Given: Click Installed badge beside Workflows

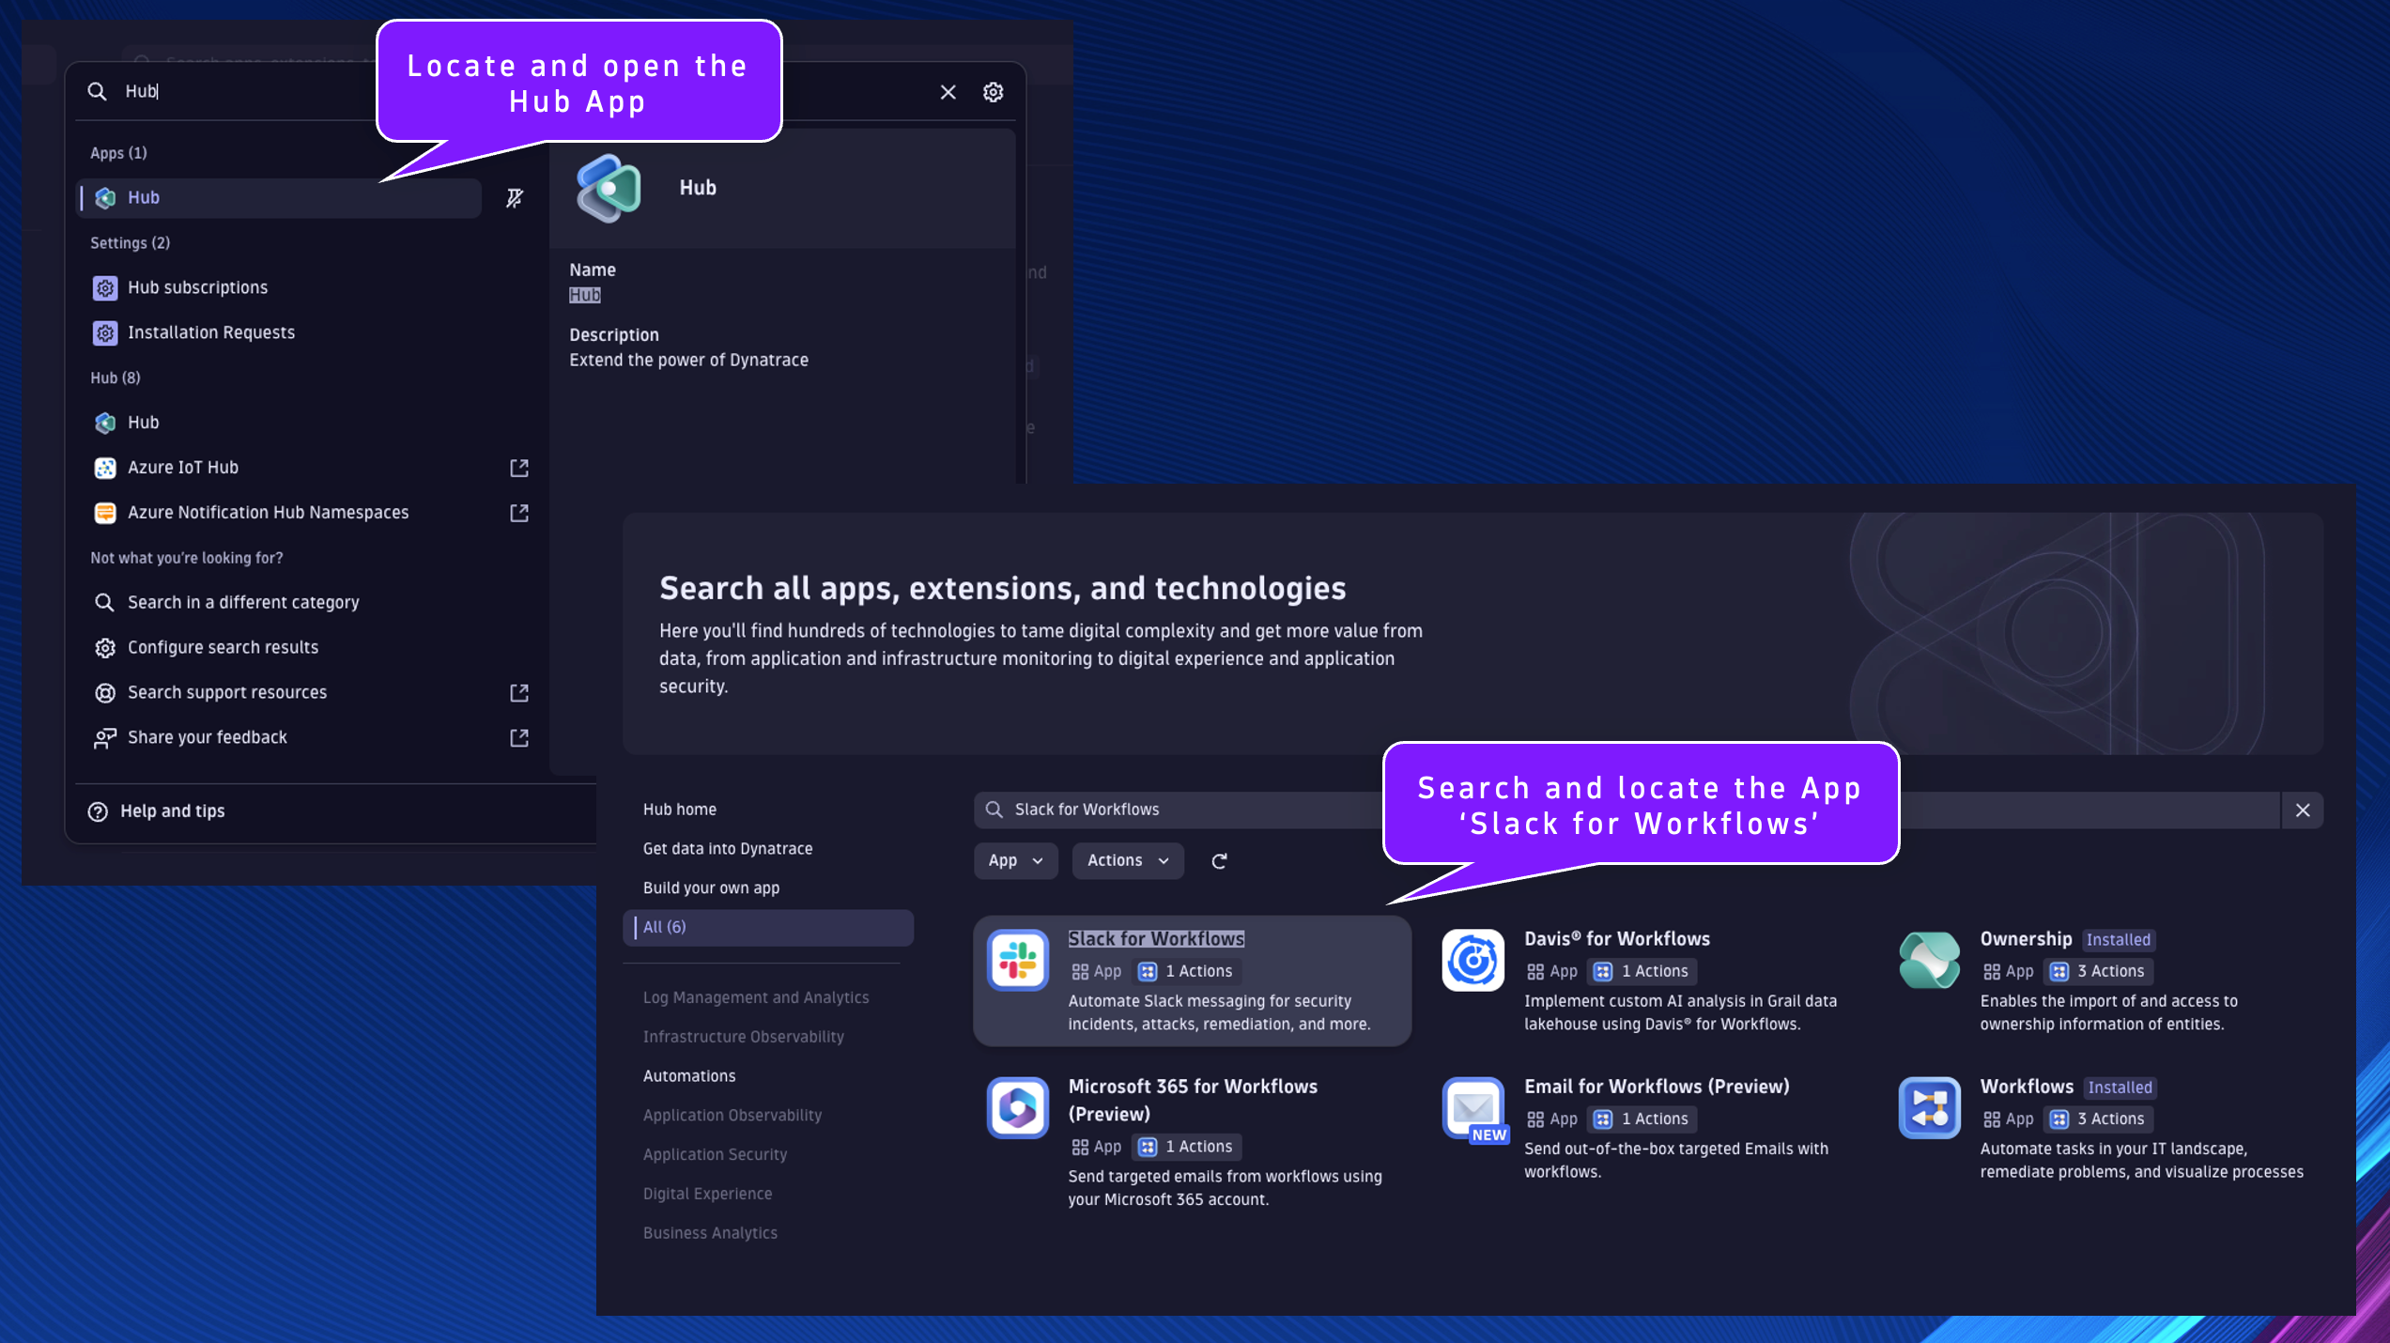Looking at the screenshot, I should [x=2120, y=1088].
